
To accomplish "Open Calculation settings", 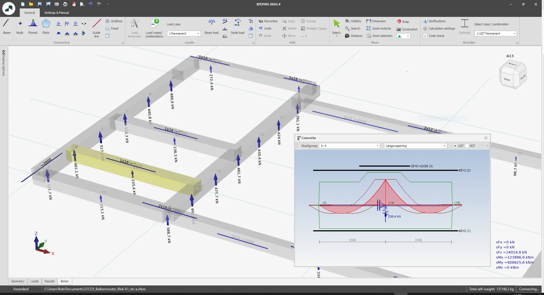I will point(439,28).
